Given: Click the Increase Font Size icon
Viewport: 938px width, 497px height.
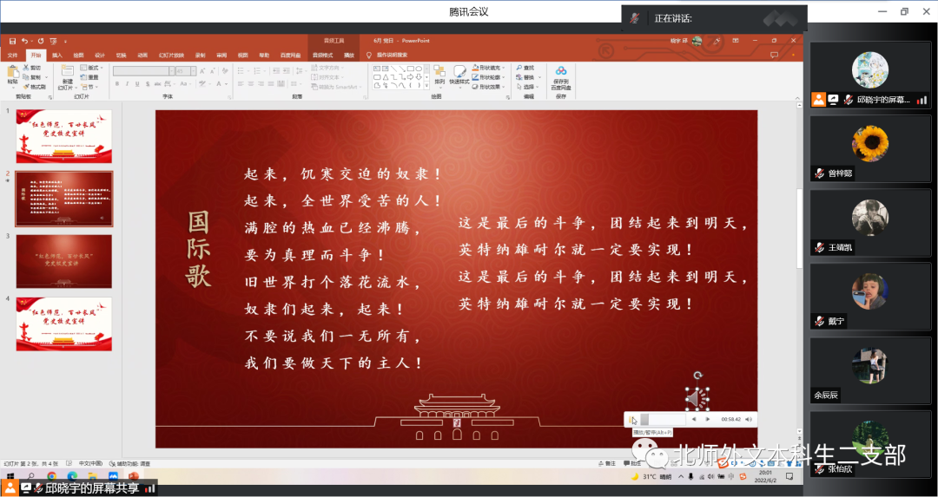Looking at the screenshot, I should [202, 71].
